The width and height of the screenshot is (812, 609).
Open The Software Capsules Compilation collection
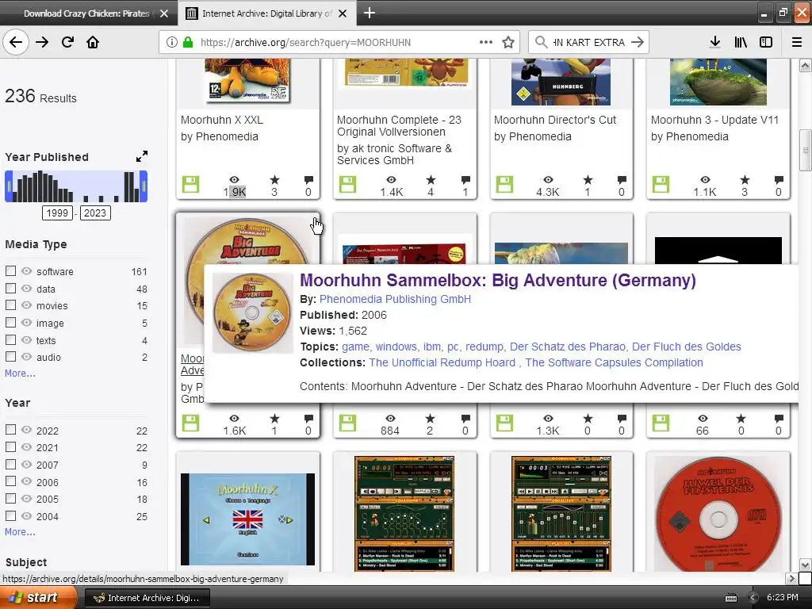pos(615,362)
